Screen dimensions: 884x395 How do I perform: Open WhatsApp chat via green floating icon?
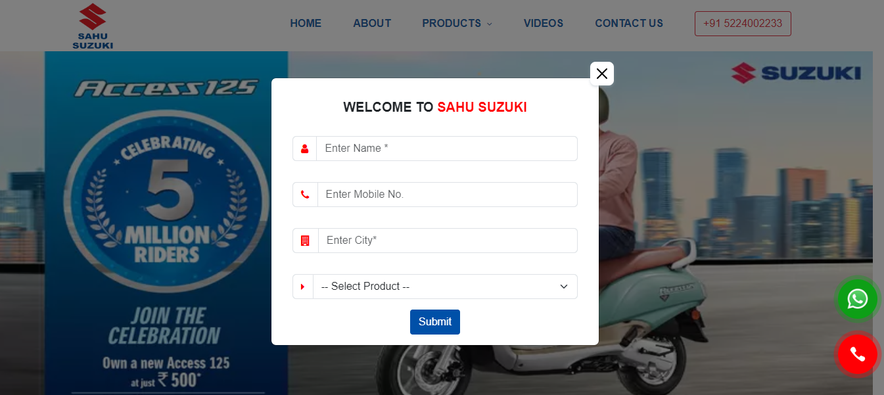857,300
